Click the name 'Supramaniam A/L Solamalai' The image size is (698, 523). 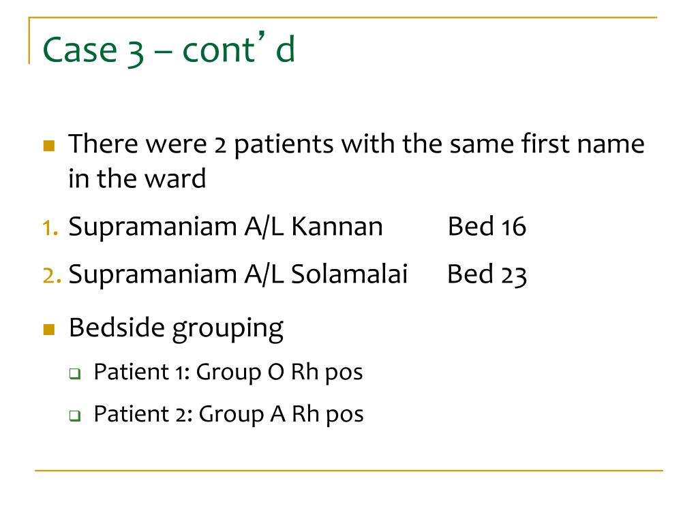click(x=238, y=274)
